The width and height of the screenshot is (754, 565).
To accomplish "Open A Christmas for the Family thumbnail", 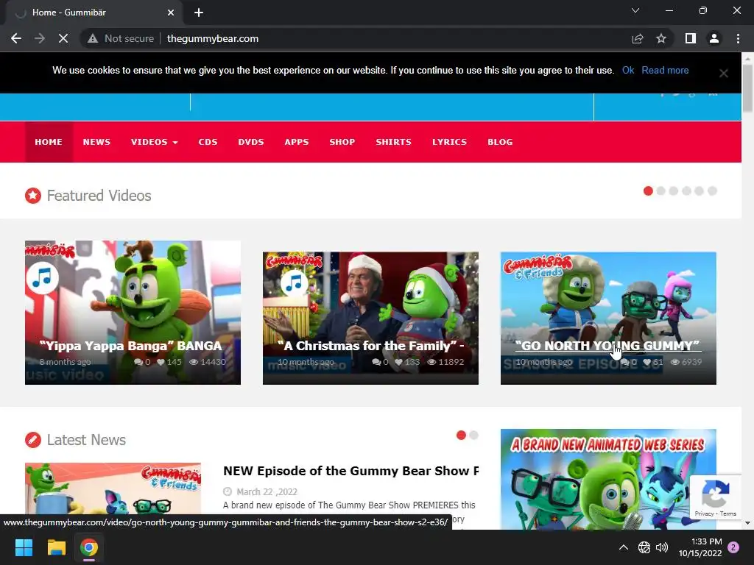I will coord(370,318).
